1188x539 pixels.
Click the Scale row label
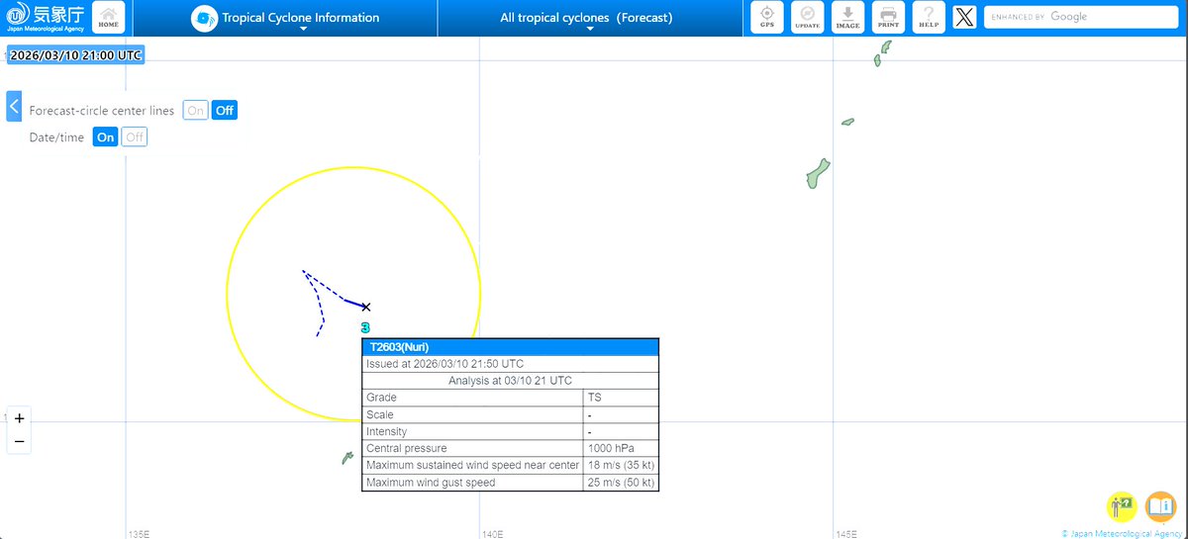click(x=380, y=414)
